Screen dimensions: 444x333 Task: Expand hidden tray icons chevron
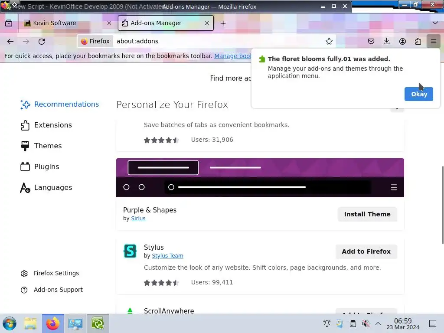tap(378, 323)
